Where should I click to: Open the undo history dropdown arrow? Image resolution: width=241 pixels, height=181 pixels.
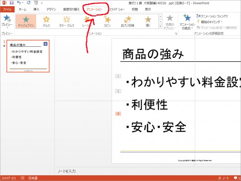pyautogui.click(x=23, y=3)
